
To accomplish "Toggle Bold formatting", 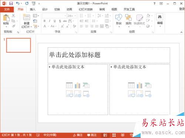I will tap(44, 21).
